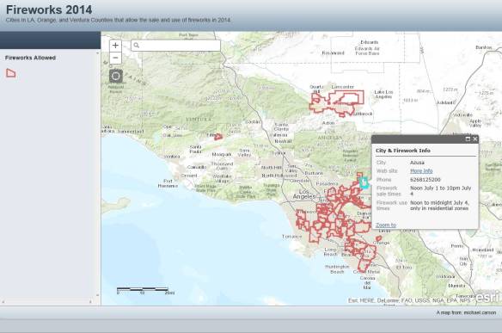Screen dimensions: 502x333
Task: Click the legend panel scroll up arrow
Action: pos(98,53)
